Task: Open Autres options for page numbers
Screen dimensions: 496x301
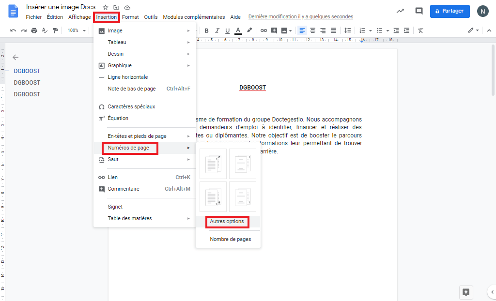Action: point(227,222)
